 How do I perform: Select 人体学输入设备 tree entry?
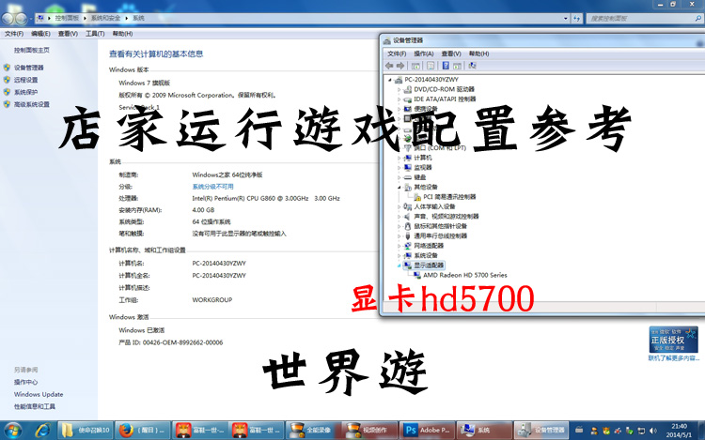434,206
